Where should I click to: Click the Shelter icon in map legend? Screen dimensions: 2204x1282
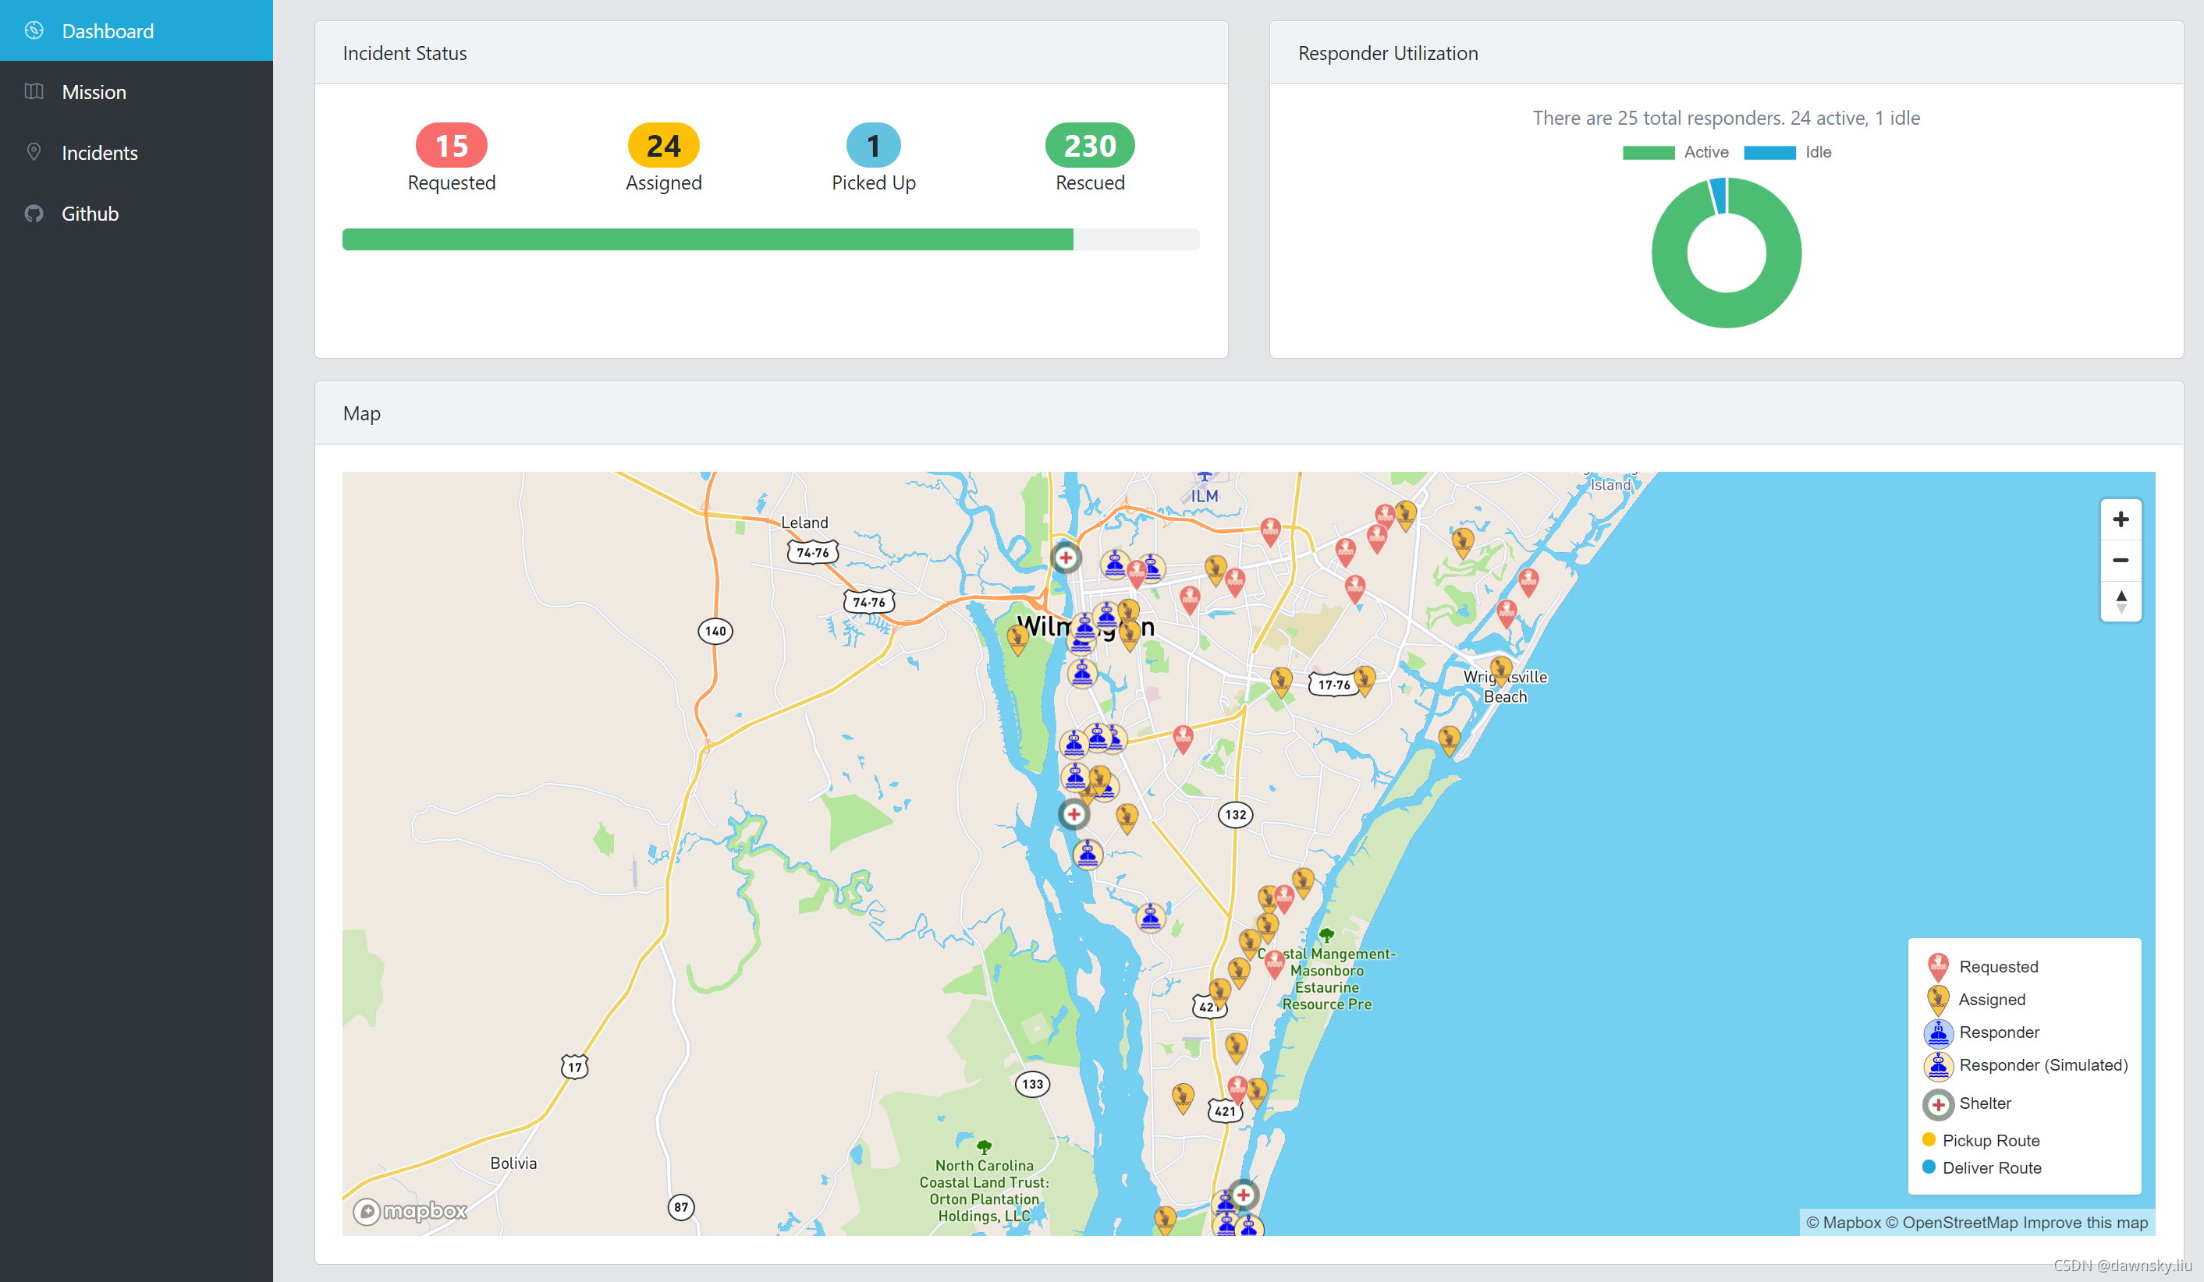[1938, 1103]
